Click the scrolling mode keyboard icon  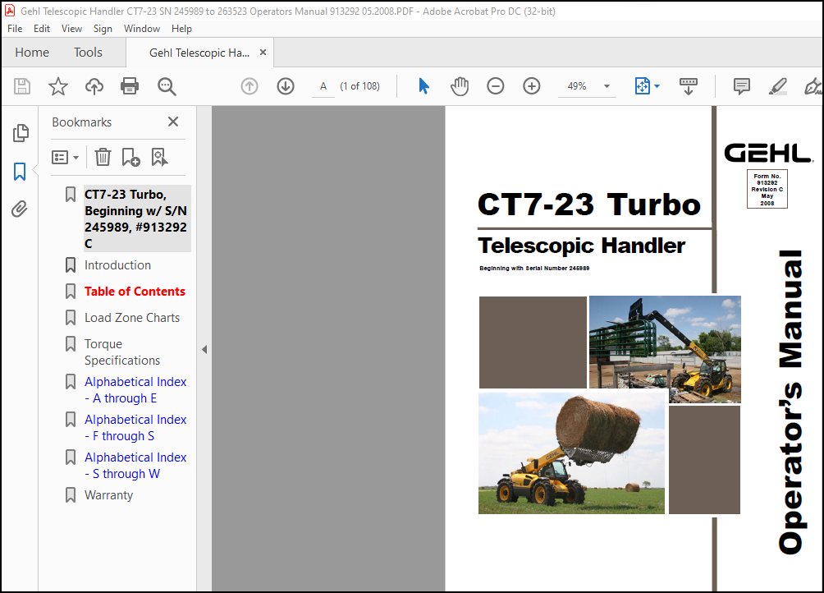tap(688, 86)
